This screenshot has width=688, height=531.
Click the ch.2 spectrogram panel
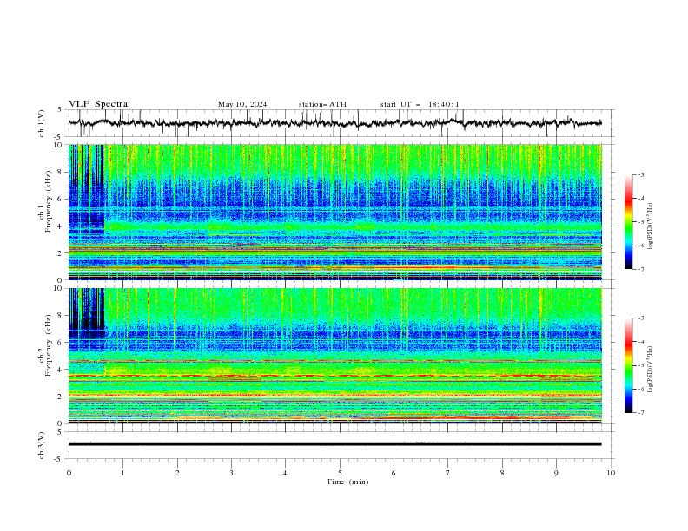point(334,356)
